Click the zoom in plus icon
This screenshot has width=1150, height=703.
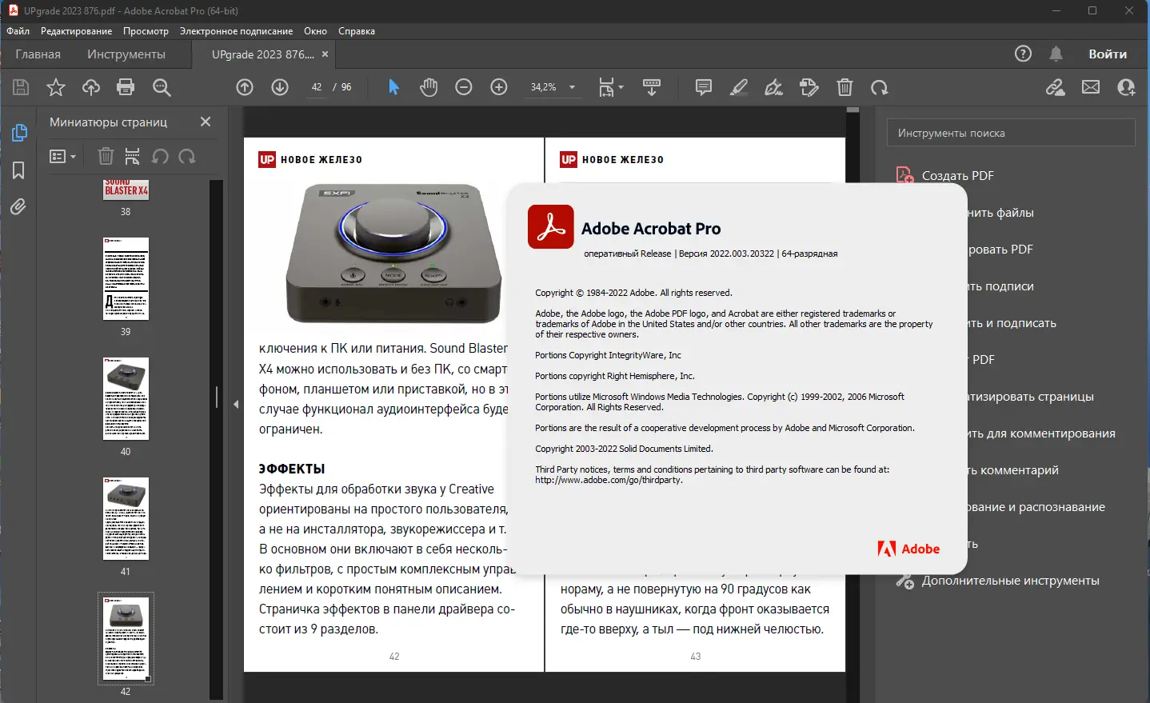coord(499,87)
